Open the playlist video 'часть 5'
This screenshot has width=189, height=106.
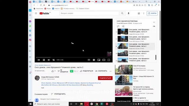135,53
